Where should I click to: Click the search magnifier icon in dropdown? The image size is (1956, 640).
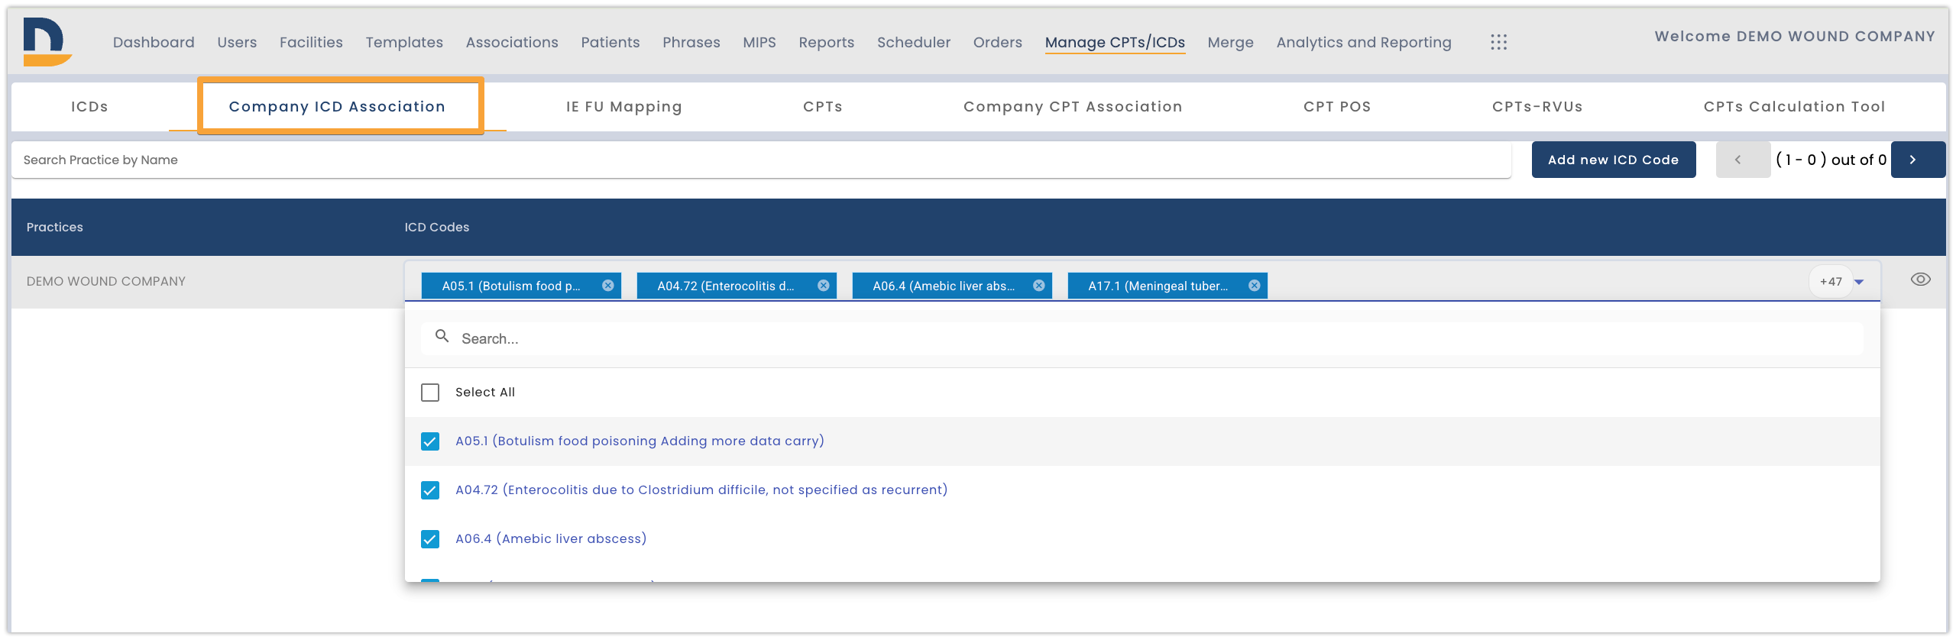click(x=442, y=336)
